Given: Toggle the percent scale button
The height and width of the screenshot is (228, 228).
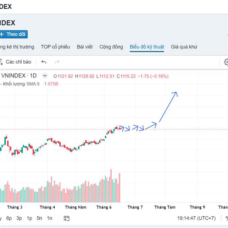Looking at the screenshot, I should click(226, 218).
